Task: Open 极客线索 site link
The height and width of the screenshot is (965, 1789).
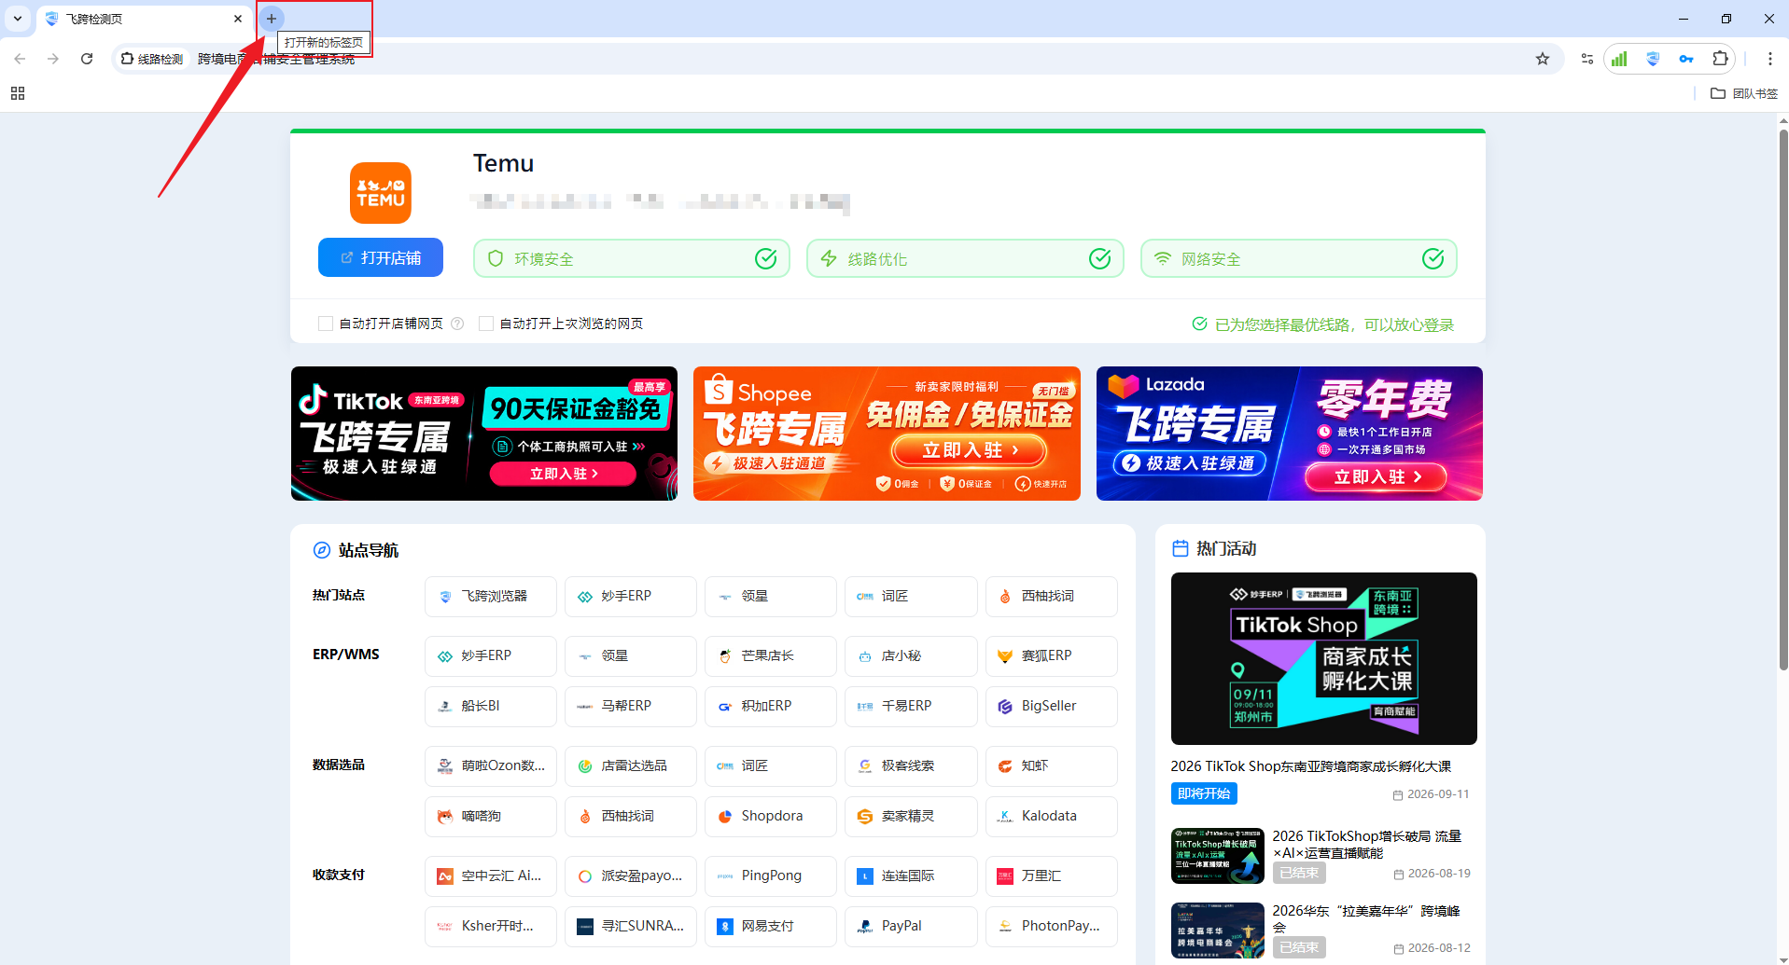Action: click(911, 766)
